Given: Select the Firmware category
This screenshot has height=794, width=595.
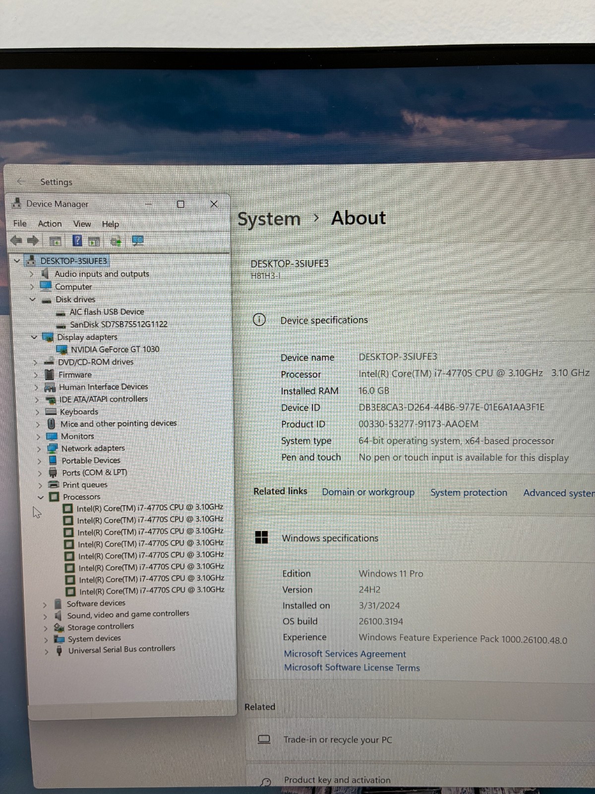Looking at the screenshot, I should click(75, 375).
